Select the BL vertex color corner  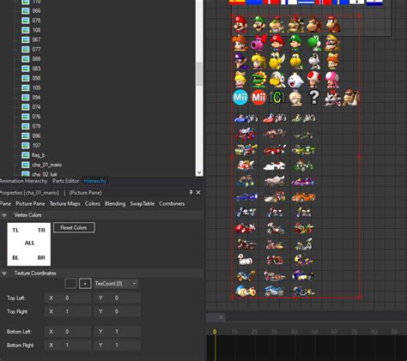[15, 258]
